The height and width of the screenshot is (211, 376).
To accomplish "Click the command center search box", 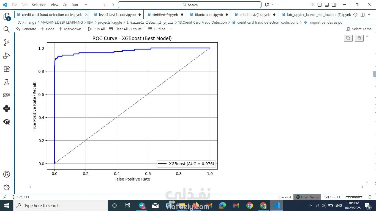I will pyautogui.click(x=190, y=5).
